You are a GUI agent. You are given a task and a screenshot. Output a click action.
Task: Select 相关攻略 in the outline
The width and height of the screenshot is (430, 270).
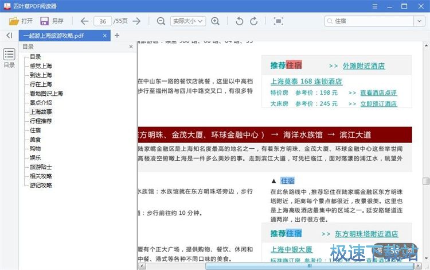click(41, 176)
